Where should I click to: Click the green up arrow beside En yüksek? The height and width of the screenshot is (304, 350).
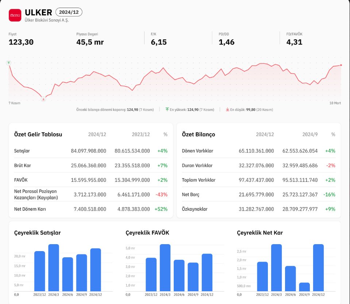point(167,109)
